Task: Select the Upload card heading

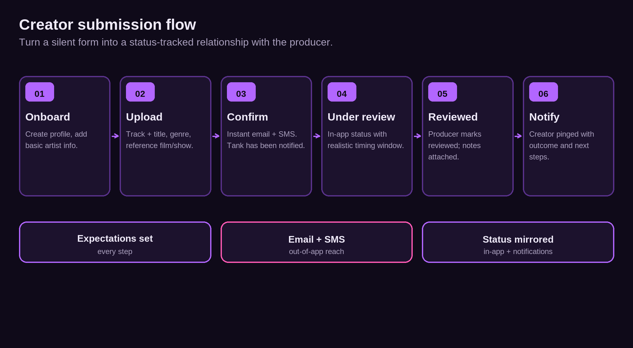Action: pyautogui.click(x=144, y=117)
